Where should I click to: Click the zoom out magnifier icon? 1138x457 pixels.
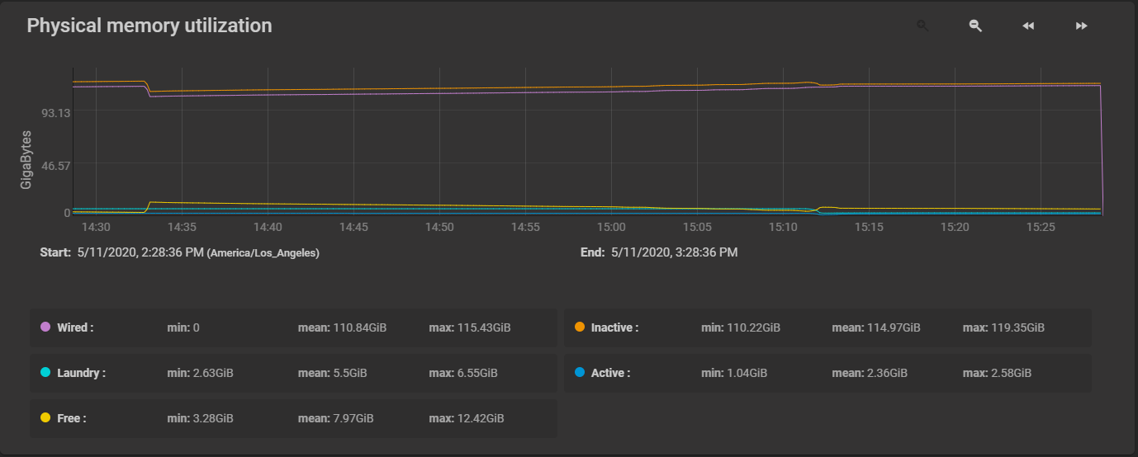(x=975, y=26)
